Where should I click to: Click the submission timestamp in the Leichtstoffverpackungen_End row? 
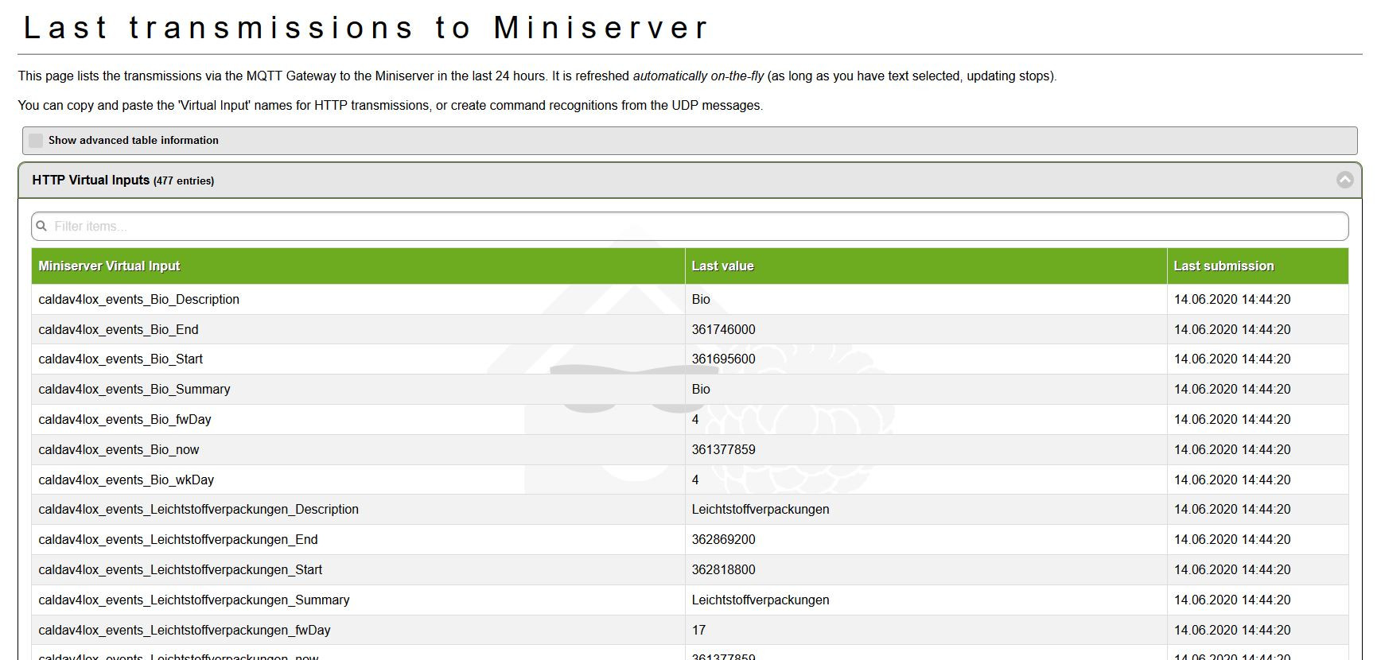[1232, 540]
